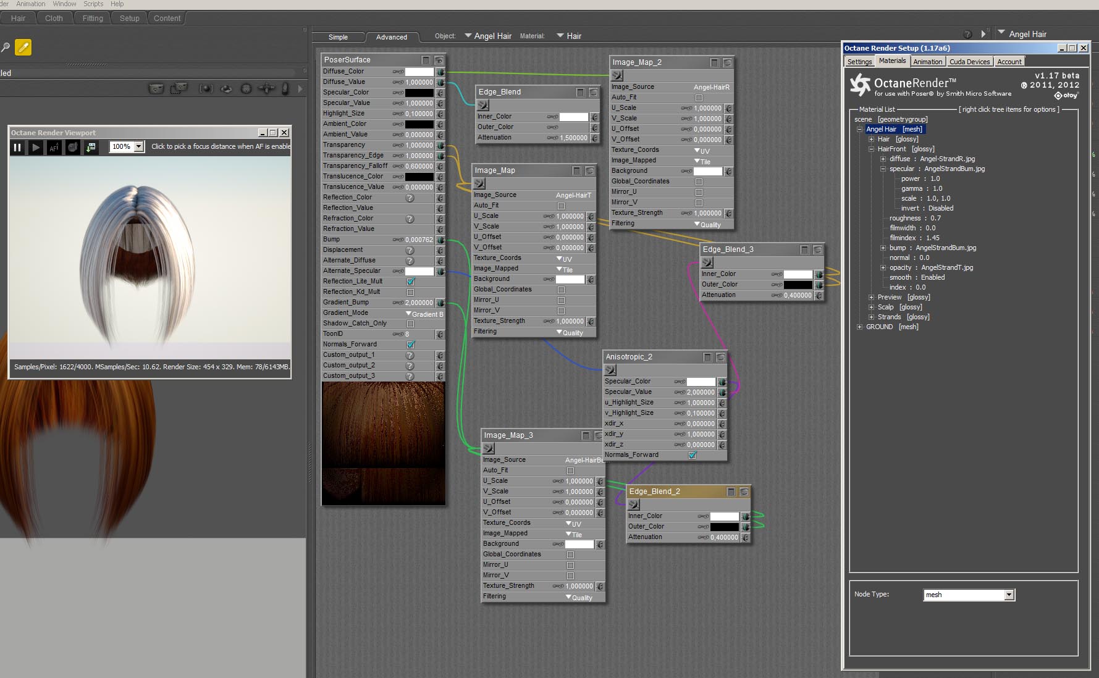Viewport: 1099px width, 678px height.
Task: Open the Material dropdown showing Hair
Action: [569, 36]
